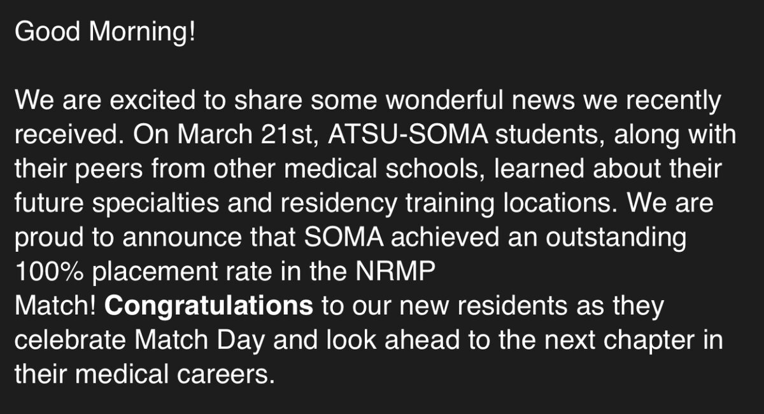Image resolution: width=764 pixels, height=414 pixels.
Task: Click the word "proud"
Action: tap(42, 237)
